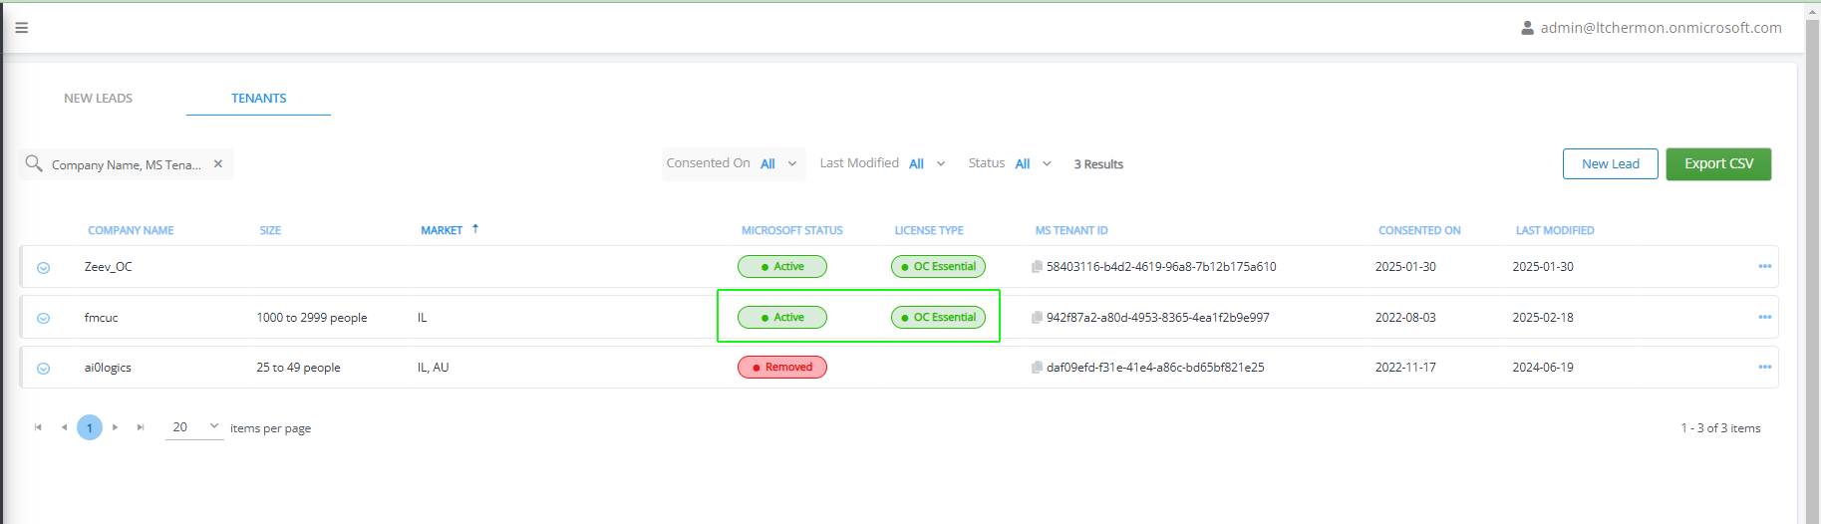Click the search magnifier icon
1821x524 pixels.
pos(34,163)
